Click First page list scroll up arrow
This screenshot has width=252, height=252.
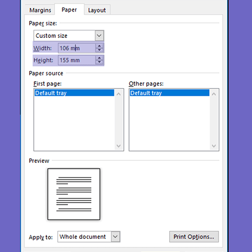(118, 94)
